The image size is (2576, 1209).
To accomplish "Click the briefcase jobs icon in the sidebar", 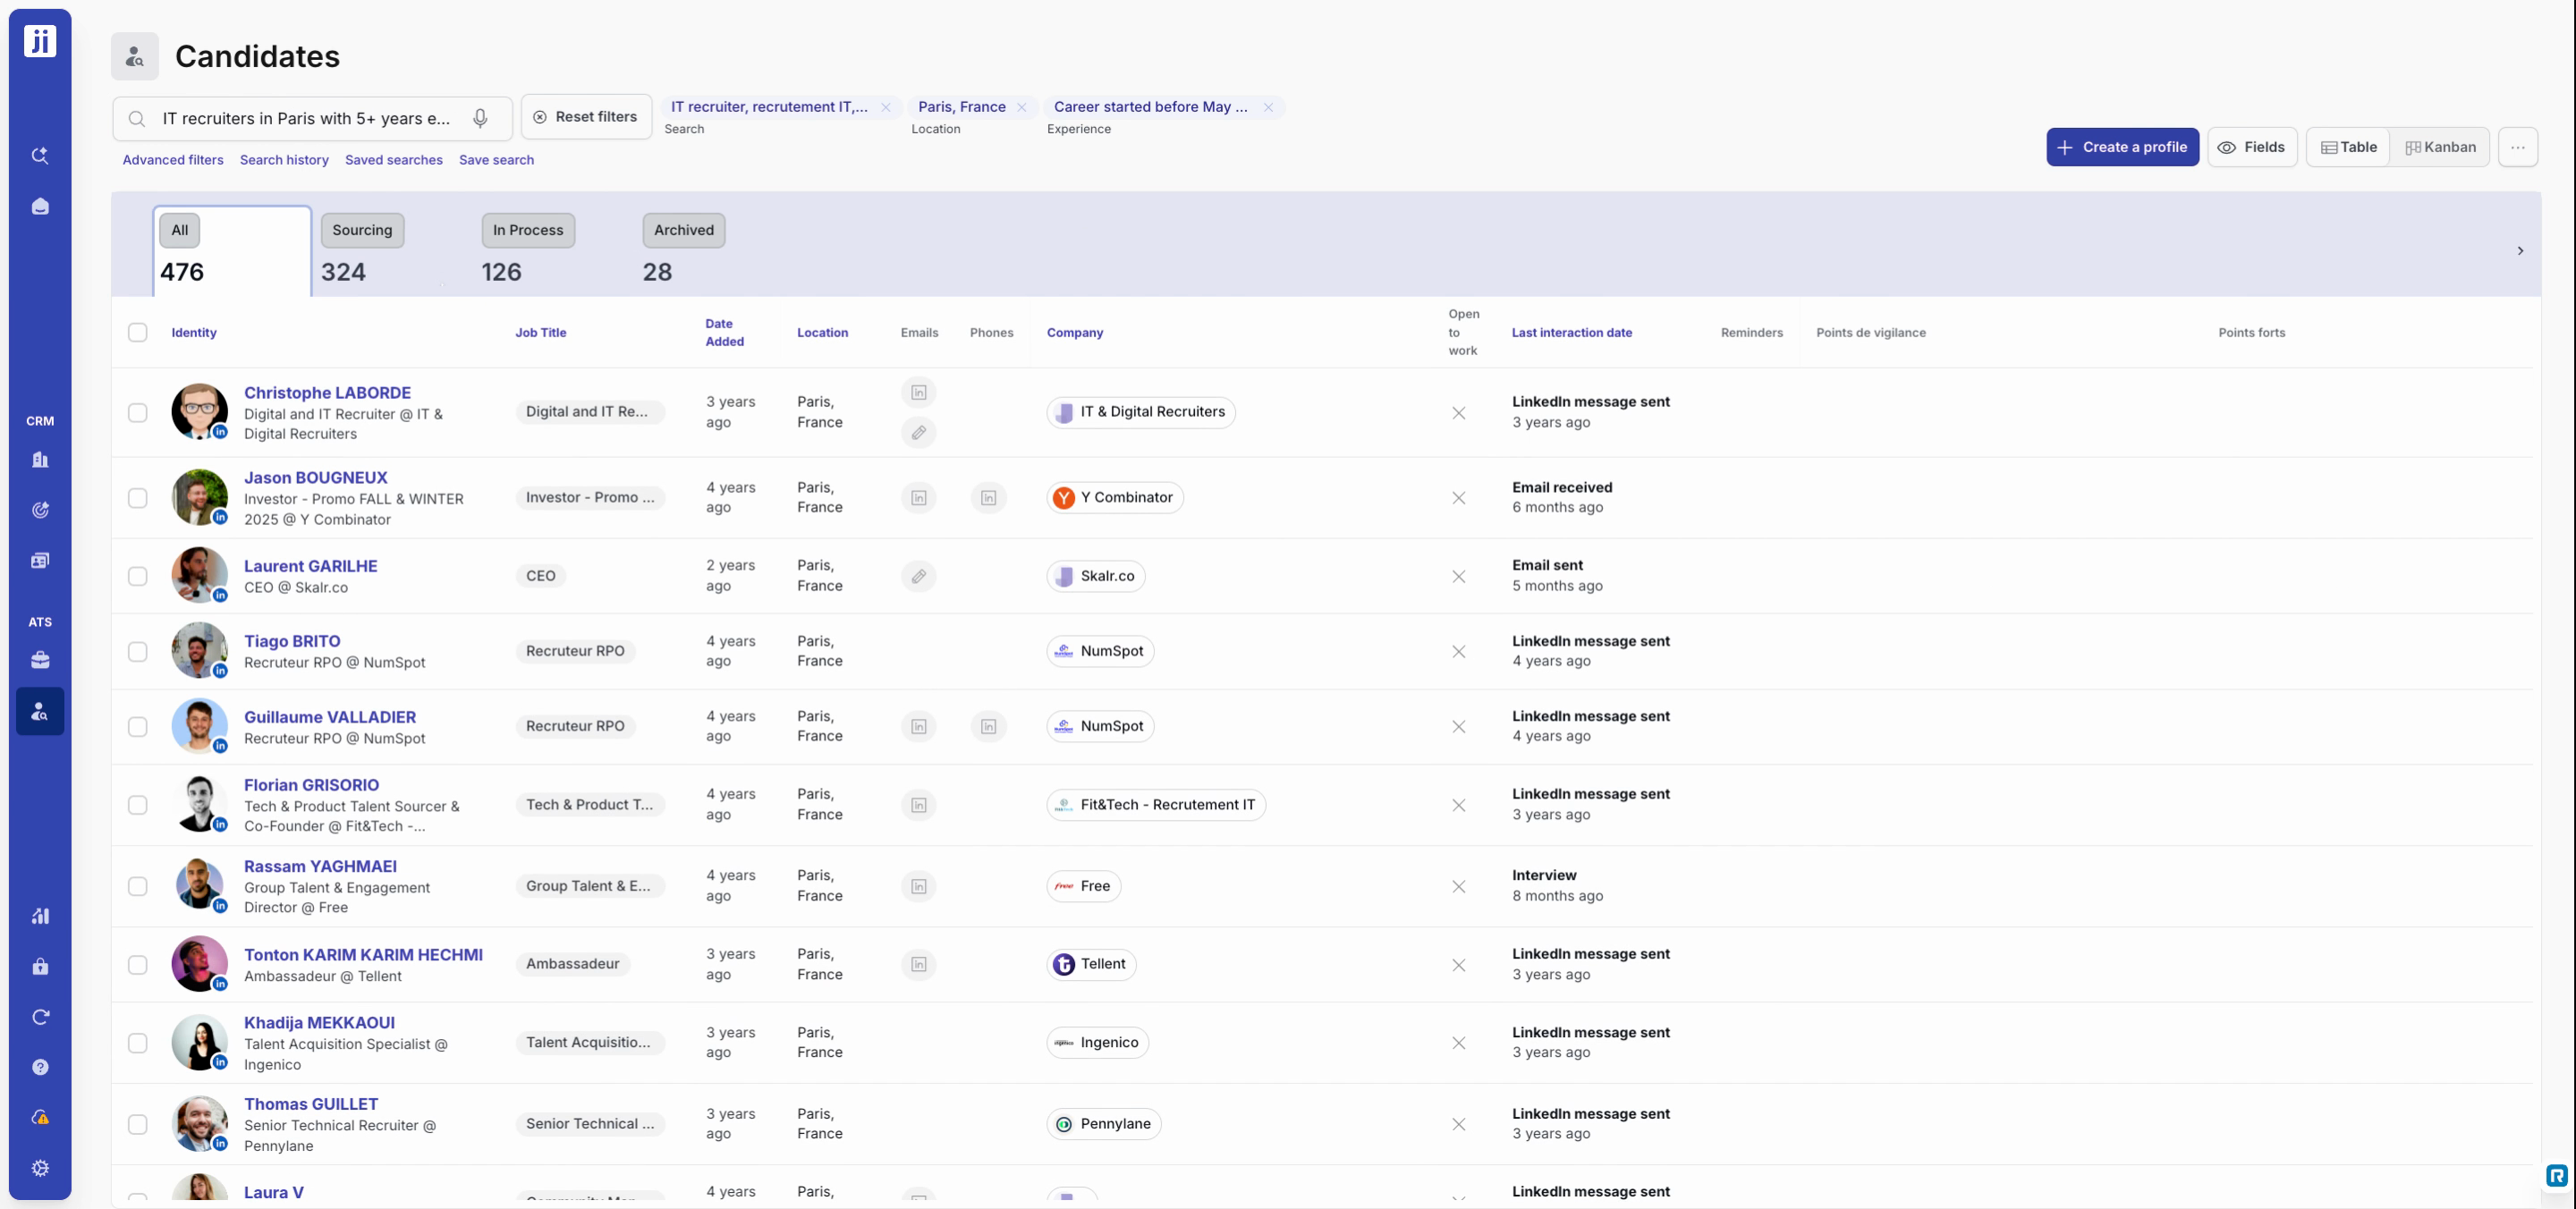I will tap(40, 660).
